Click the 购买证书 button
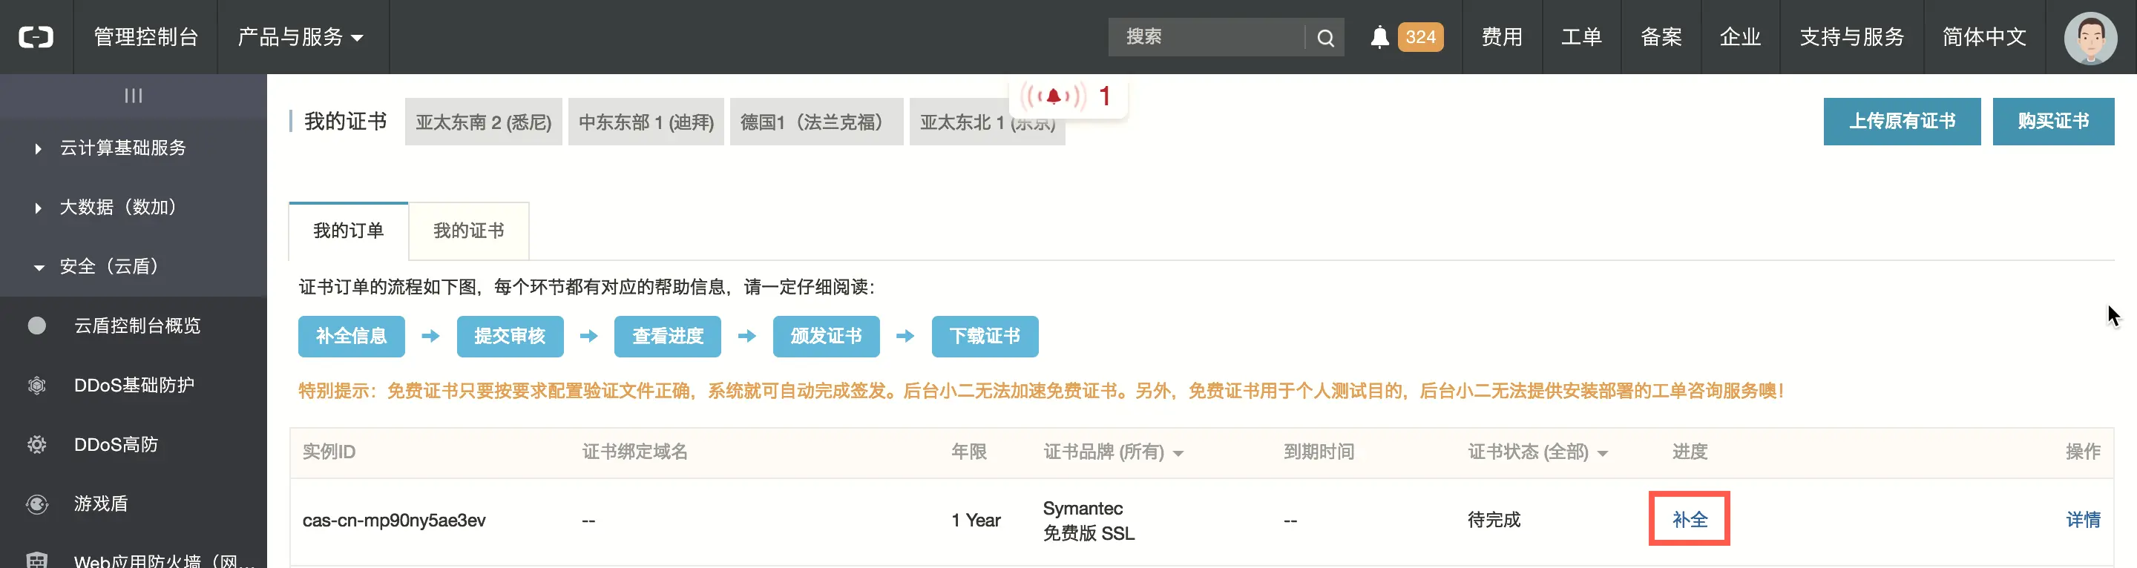 click(2053, 121)
